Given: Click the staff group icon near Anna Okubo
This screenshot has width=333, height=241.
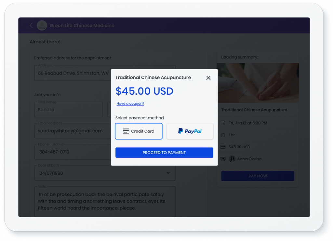Looking at the screenshot, I should (223, 159).
